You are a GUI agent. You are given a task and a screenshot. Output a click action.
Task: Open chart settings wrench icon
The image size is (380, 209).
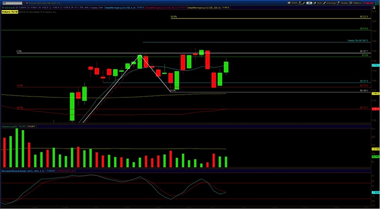pos(304,3)
